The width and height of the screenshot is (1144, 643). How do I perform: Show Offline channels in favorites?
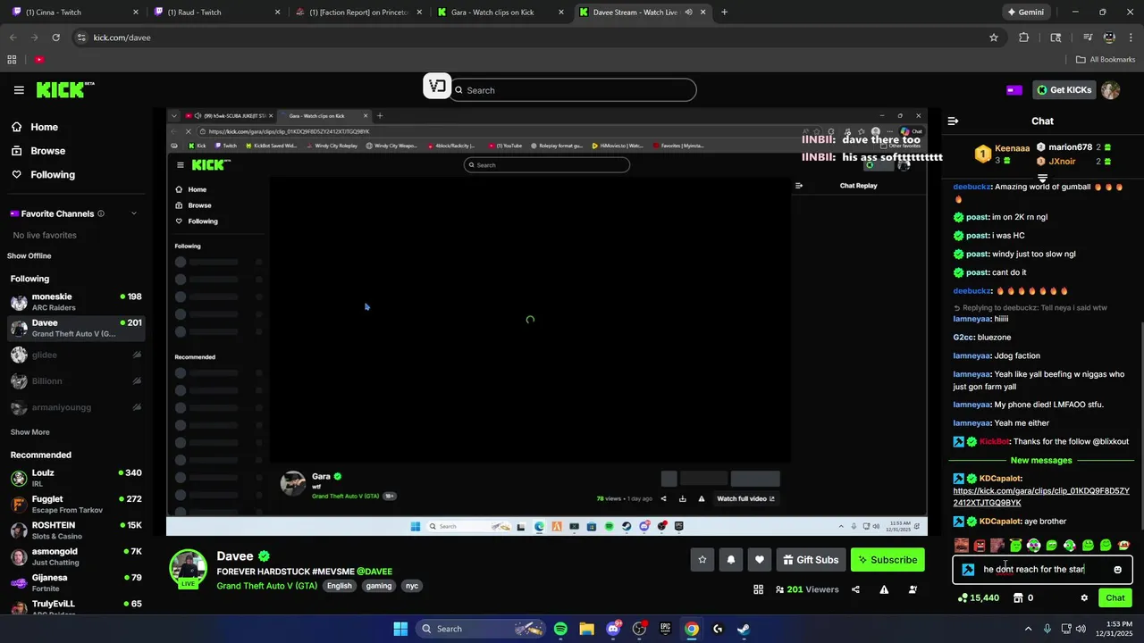tap(29, 255)
